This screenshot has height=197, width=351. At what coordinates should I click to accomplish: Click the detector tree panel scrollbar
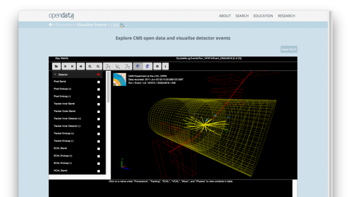point(109,87)
